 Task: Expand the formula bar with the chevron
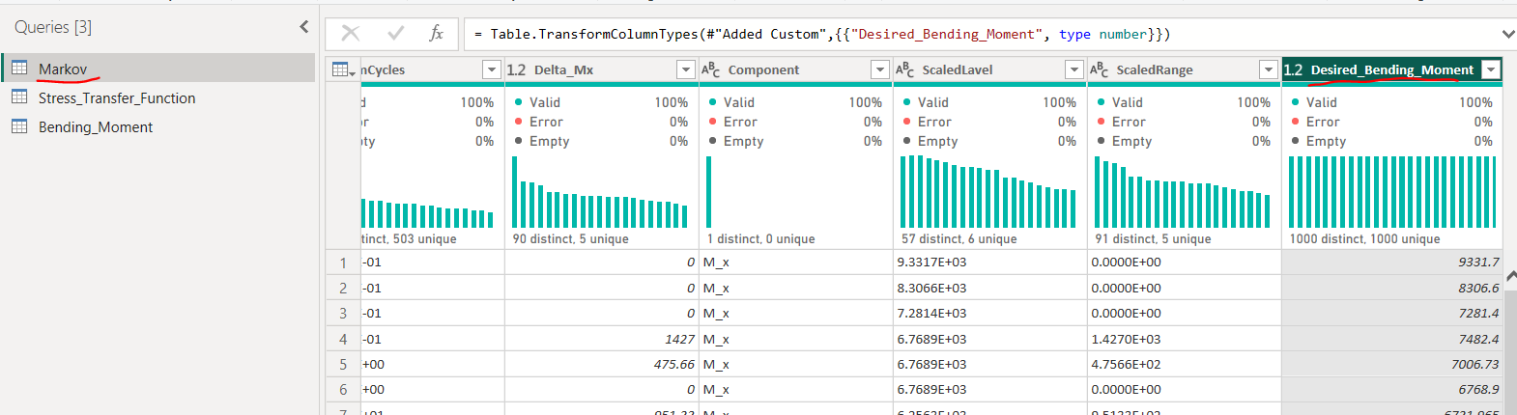[1507, 34]
